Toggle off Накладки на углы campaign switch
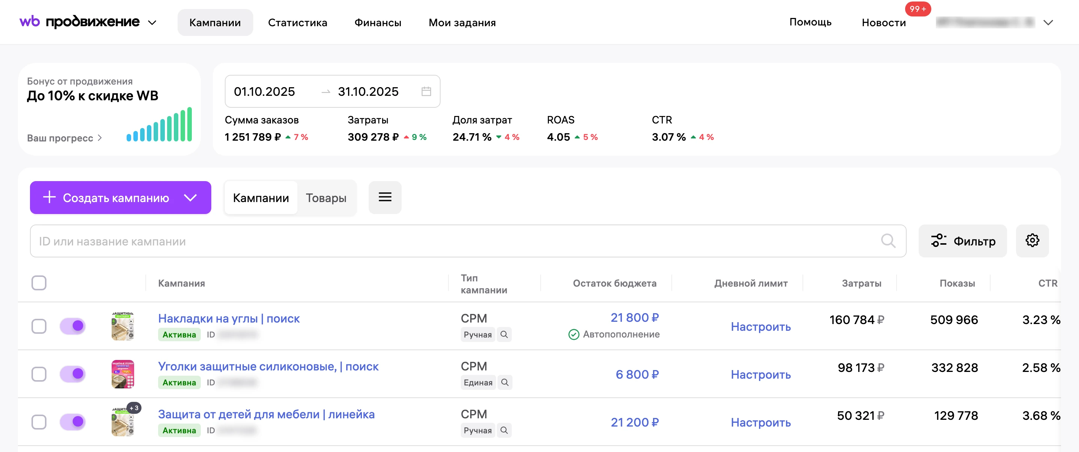The image size is (1079, 452). pyautogui.click(x=73, y=326)
